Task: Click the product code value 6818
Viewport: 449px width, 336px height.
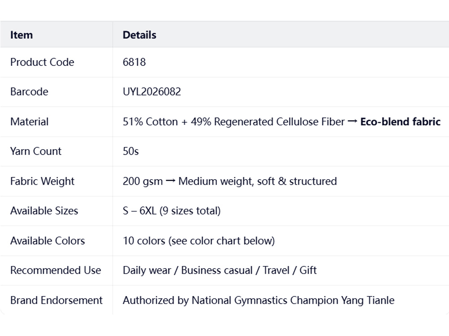Action: coord(134,62)
